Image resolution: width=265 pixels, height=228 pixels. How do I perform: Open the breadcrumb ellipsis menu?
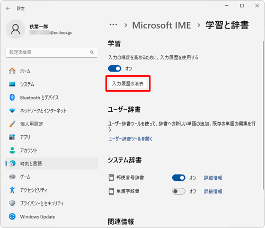click(113, 25)
